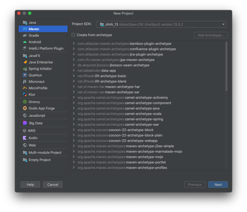The width and height of the screenshot is (247, 212).
Task: Expand the cocoon-22-archetype-webapp chevron
Action: [74, 141]
